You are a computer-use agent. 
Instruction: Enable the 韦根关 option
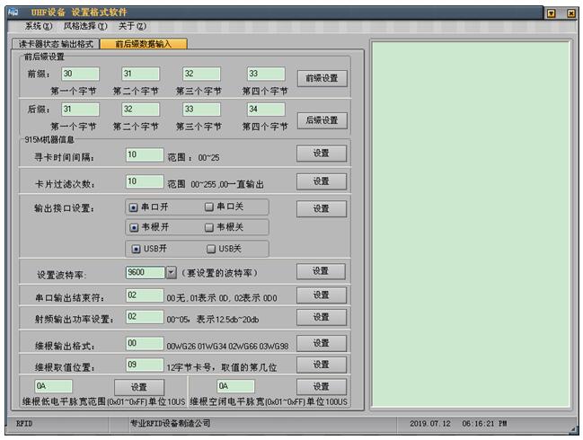tap(208, 227)
